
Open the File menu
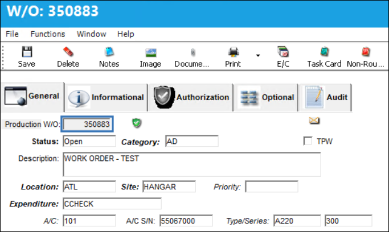point(12,34)
